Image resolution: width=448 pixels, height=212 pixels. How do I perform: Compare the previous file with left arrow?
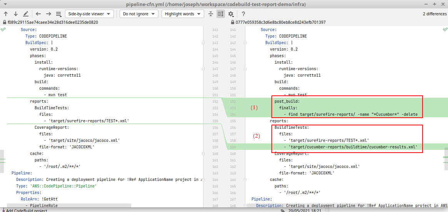[38, 14]
